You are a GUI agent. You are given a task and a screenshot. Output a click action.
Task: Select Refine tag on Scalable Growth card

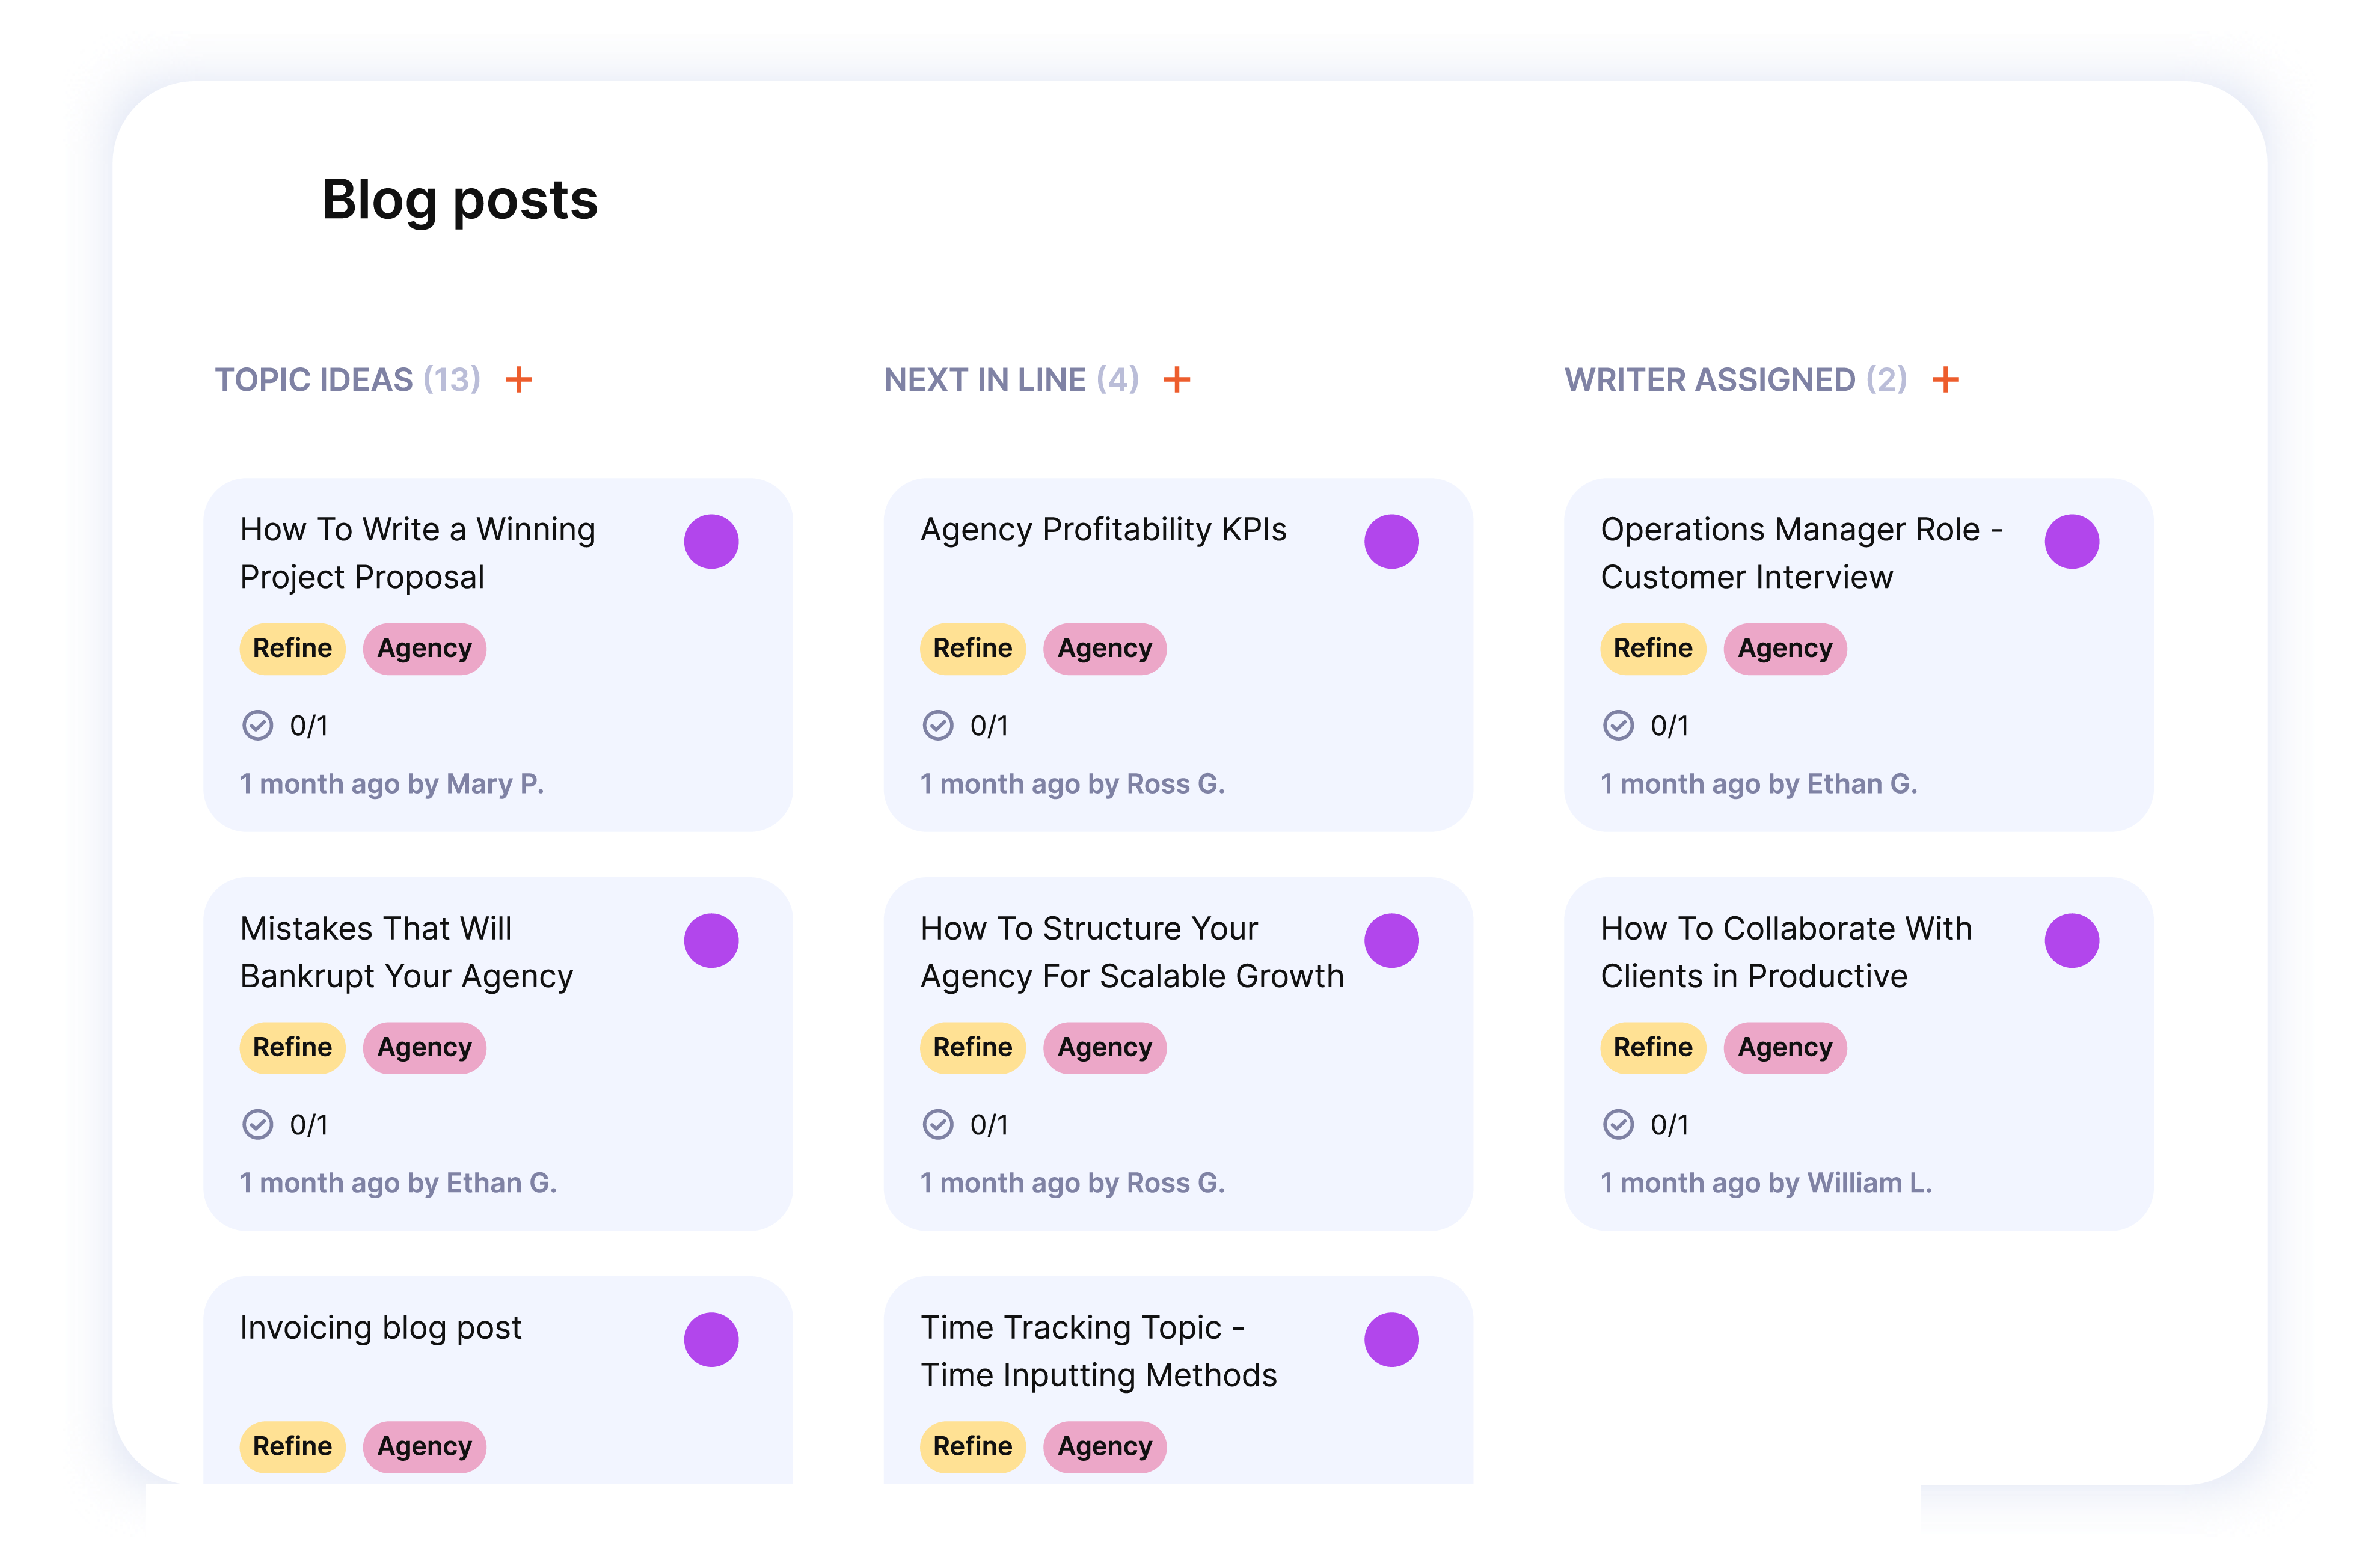point(972,1048)
